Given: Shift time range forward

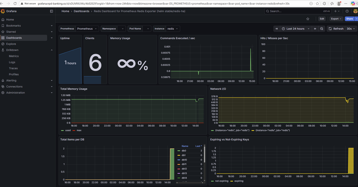Looking at the screenshot, I should click(x=315, y=29).
